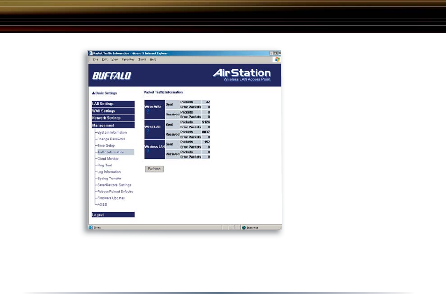Open Syslog Transfer page
The image size is (446, 294).
[109, 178]
